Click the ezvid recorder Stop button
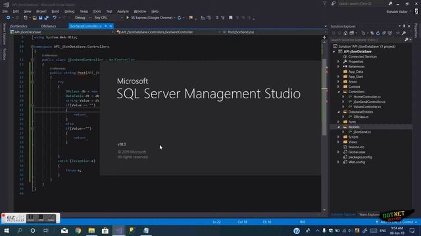 tap(41, 218)
